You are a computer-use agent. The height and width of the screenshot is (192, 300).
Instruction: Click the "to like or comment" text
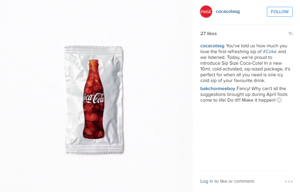pyautogui.click(x=234, y=181)
